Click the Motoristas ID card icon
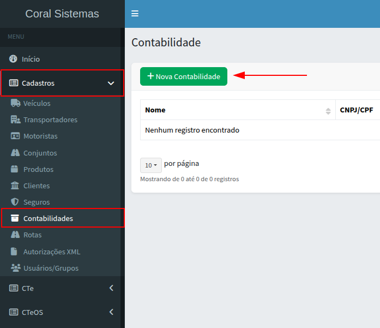The image size is (380, 328). tap(15, 136)
